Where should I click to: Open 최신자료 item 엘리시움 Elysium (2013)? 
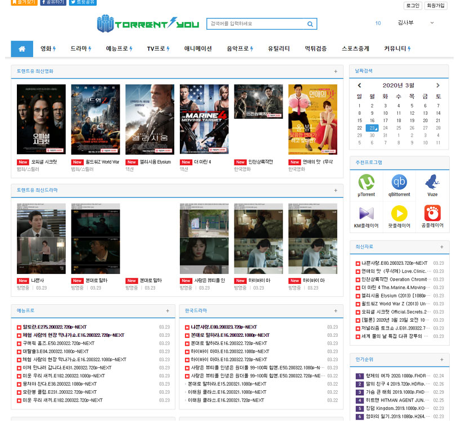[x=396, y=296]
